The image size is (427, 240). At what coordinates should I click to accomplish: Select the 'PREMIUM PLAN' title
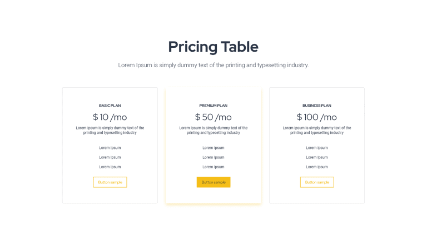tap(213, 106)
